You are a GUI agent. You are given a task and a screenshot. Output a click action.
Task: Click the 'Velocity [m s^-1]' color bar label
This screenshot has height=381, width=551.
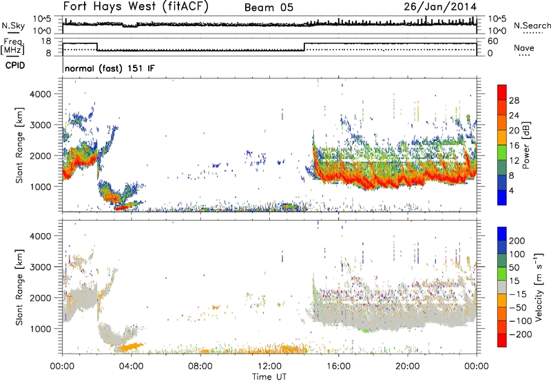click(539, 287)
